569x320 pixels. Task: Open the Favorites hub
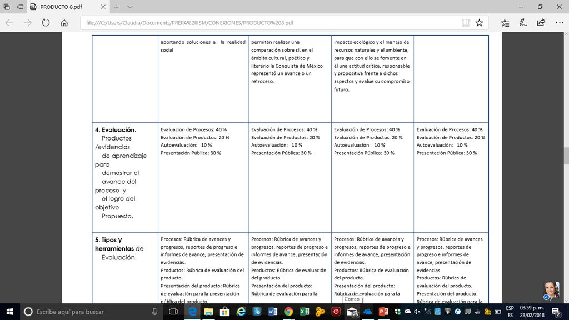coord(505,22)
